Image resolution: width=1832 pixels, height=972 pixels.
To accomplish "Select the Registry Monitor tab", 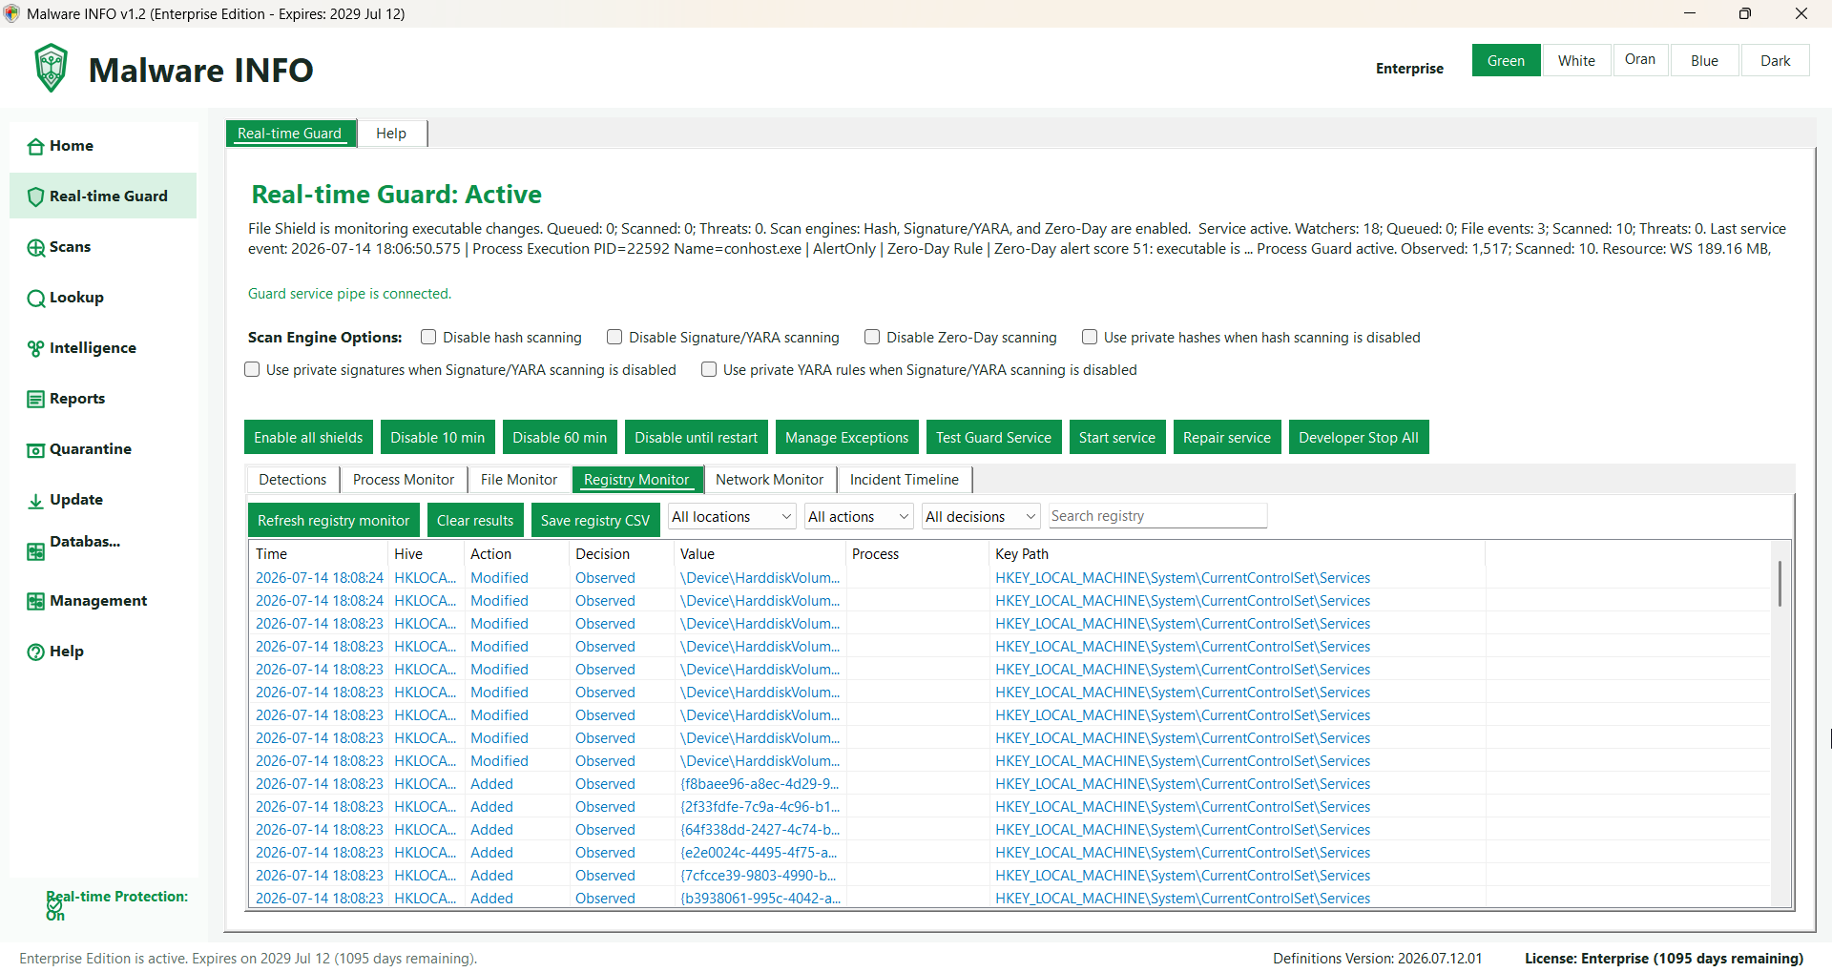I will click(x=636, y=480).
